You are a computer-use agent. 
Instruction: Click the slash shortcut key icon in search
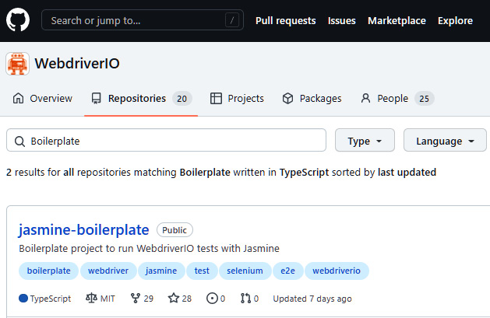pyautogui.click(x=232, y=20)
